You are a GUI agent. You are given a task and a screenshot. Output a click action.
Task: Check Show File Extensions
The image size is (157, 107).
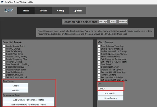click(99, 57)
